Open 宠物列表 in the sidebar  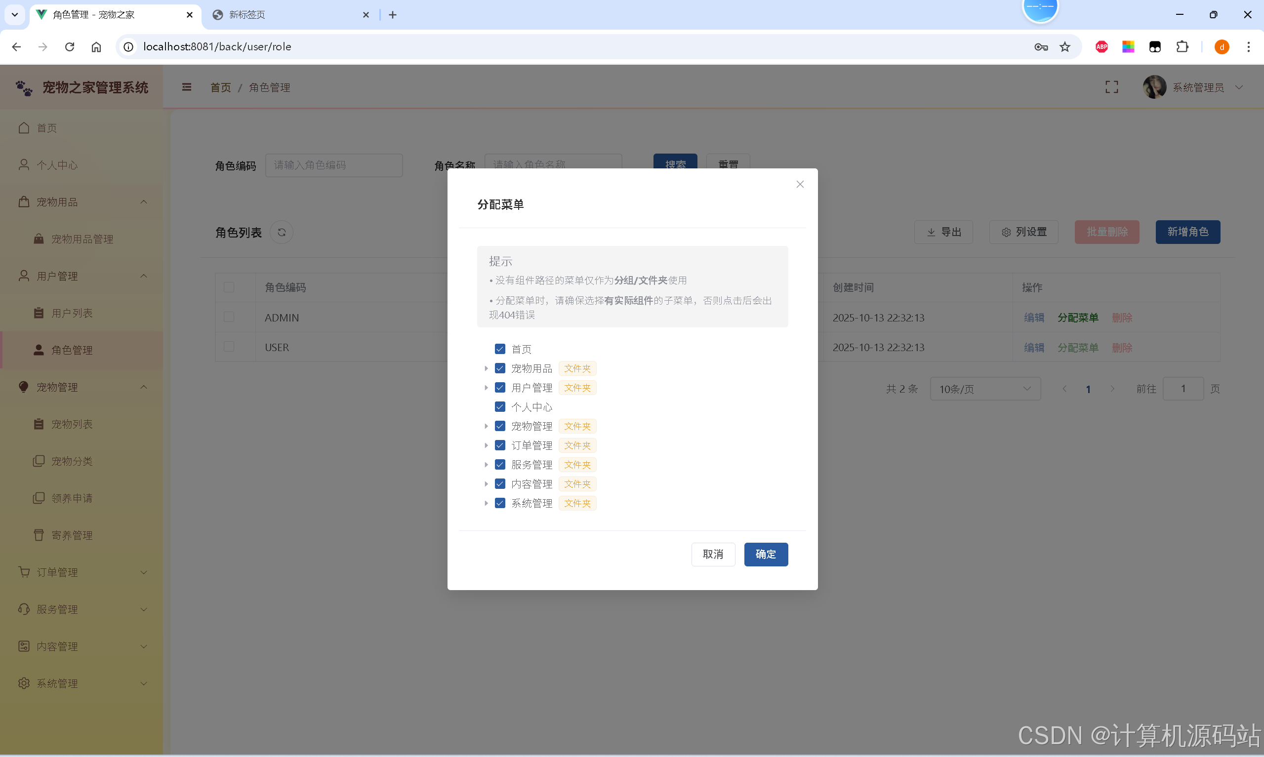click(x=82, y=424)
